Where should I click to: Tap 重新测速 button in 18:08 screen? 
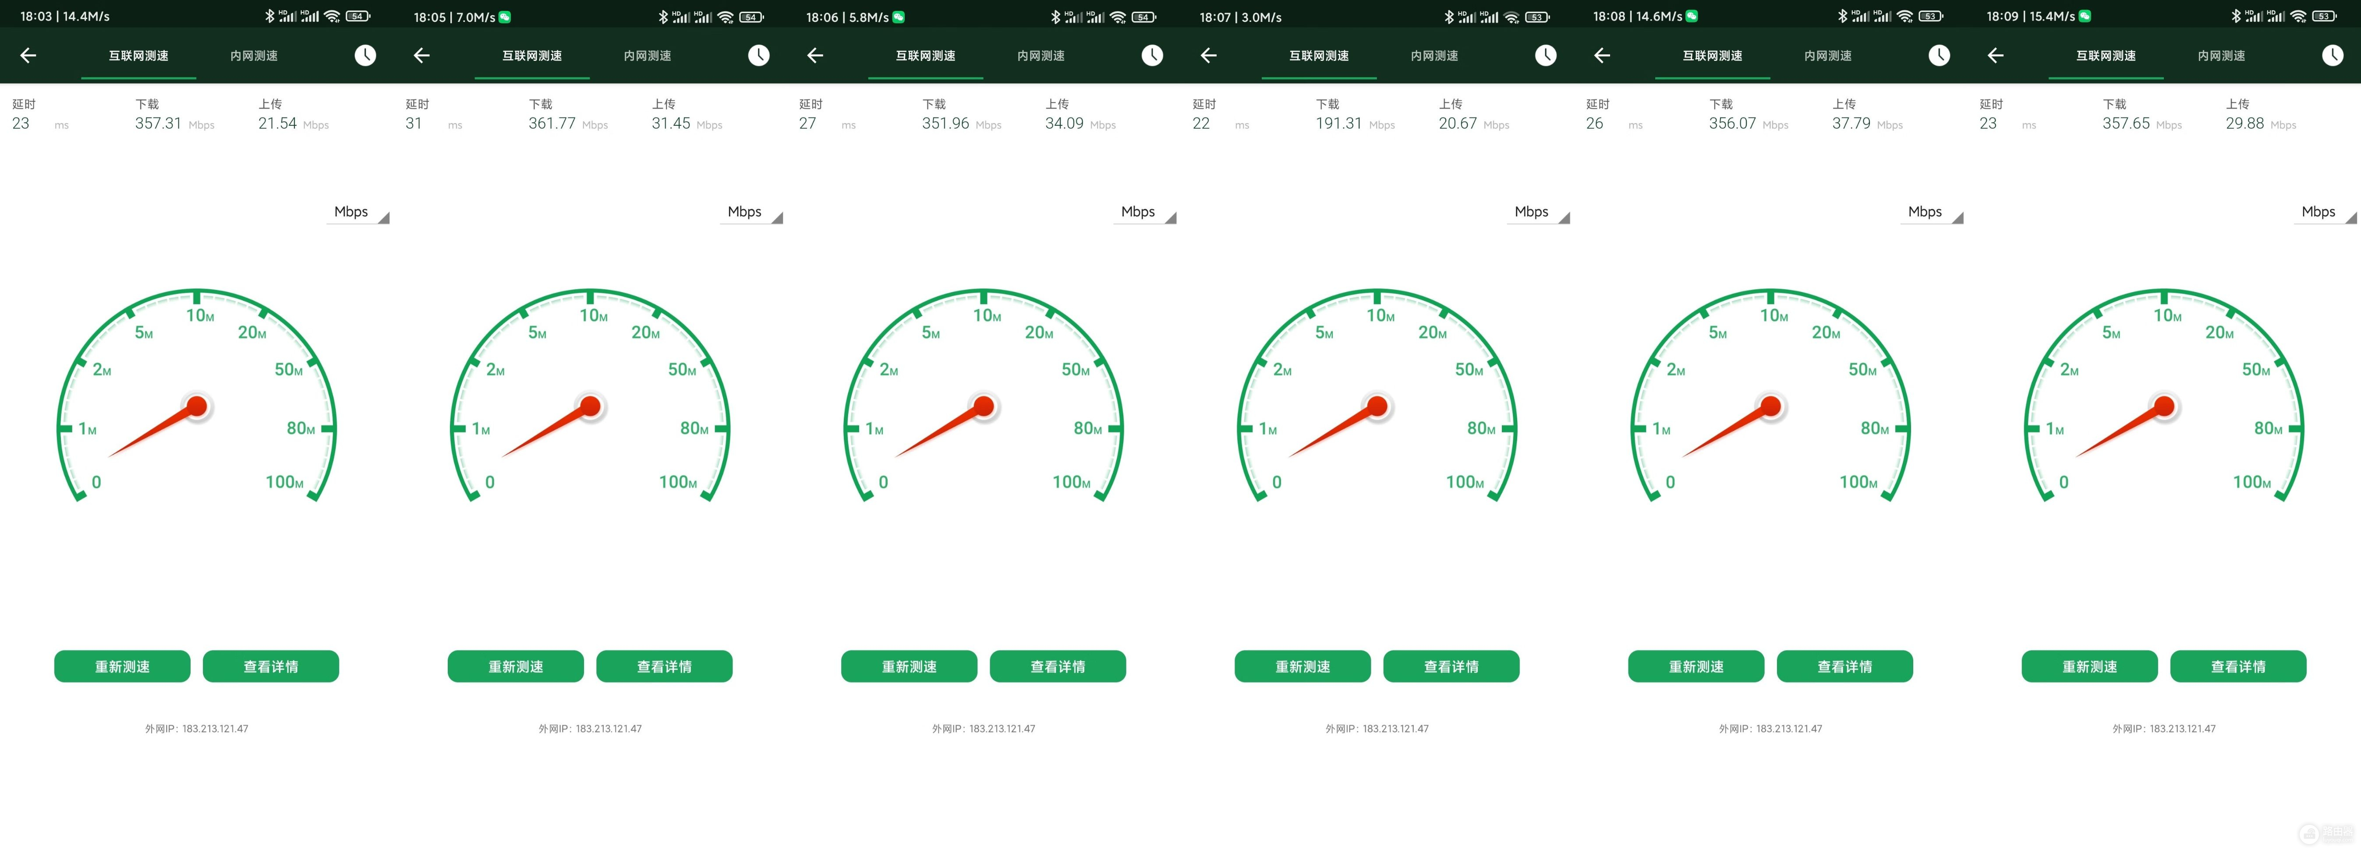[x=1696, y=666]
